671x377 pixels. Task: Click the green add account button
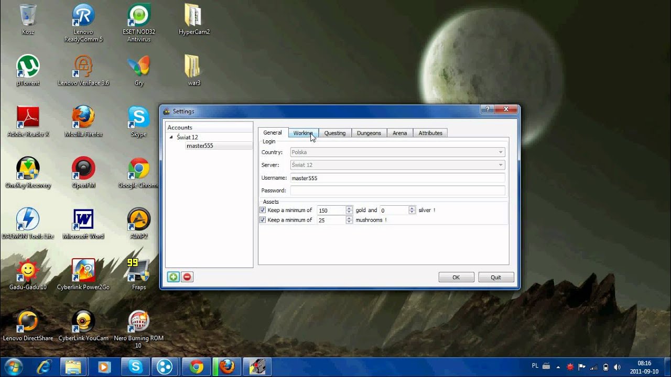click(173, 277)
